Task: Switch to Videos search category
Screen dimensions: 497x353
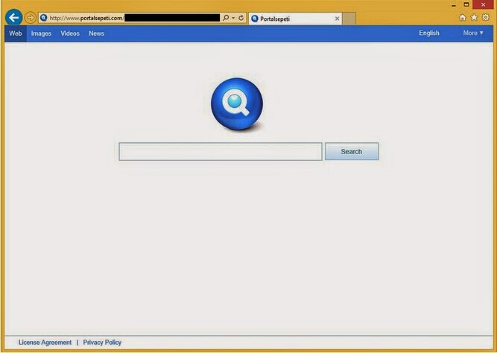Action: click(x=70, y=34)
